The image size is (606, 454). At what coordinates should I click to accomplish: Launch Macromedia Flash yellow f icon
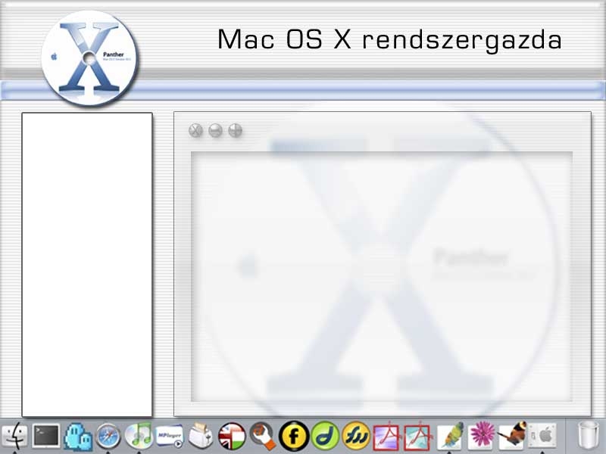point(294,437)
